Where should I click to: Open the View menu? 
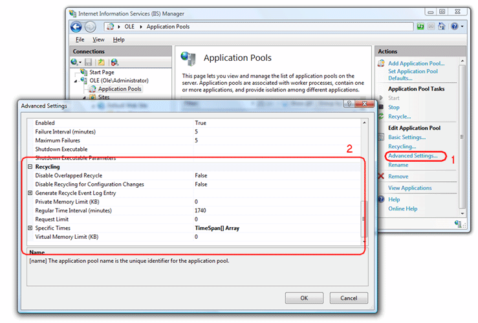(x=100, y=39)
